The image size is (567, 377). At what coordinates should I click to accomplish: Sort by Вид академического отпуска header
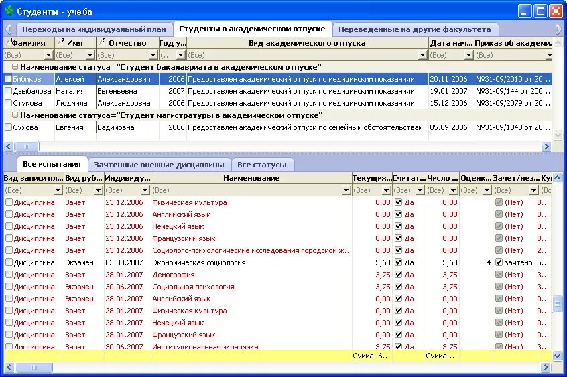pos(307,43)
